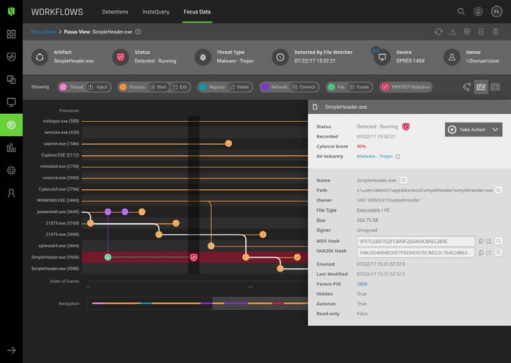Open the InstaQuery tab
This screenshot has width=511, height=363.
(155, 12)
